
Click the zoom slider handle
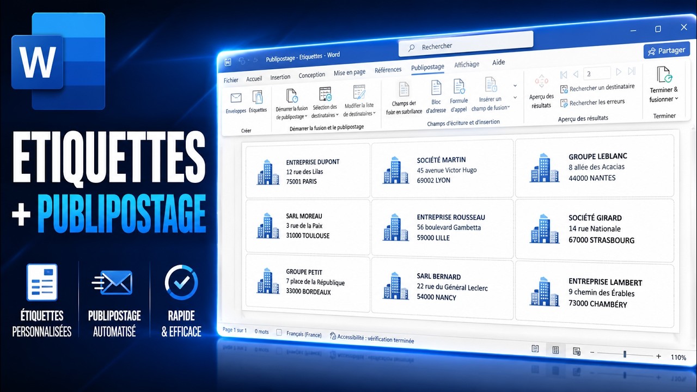[x=625, y=354]
